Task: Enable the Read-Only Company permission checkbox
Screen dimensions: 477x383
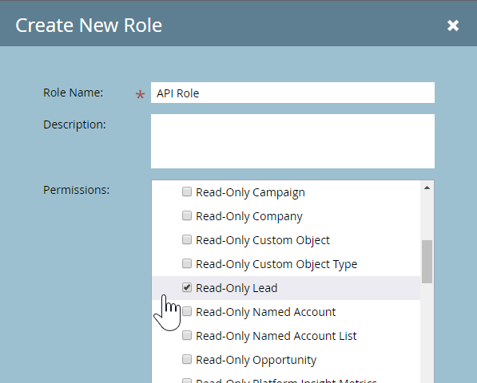Action: (187, 215)
